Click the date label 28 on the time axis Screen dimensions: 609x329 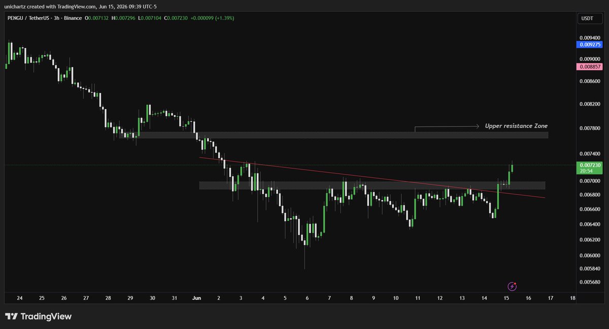[x=108, y=299]
